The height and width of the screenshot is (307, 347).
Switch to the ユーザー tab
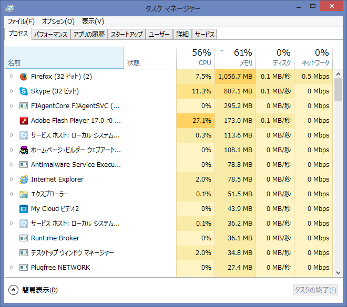point(159,35)
